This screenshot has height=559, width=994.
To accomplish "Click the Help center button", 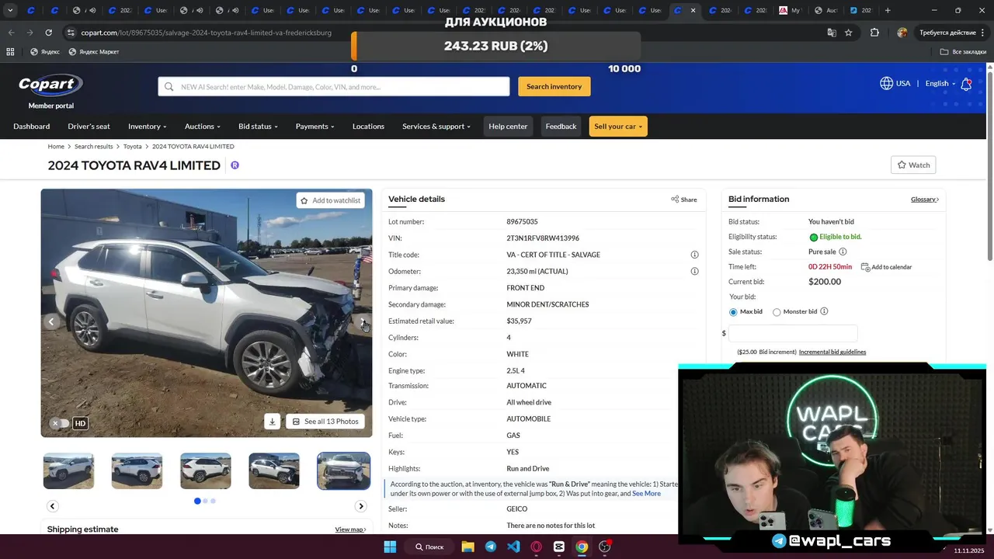I will (508, 127).
